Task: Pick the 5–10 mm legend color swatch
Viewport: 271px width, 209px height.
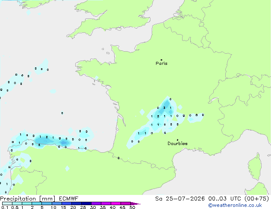Action: pos(47,203)
